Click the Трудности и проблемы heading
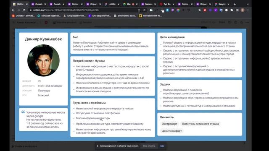Viewport: 269px width, 151px height. (x=89, y=103)
